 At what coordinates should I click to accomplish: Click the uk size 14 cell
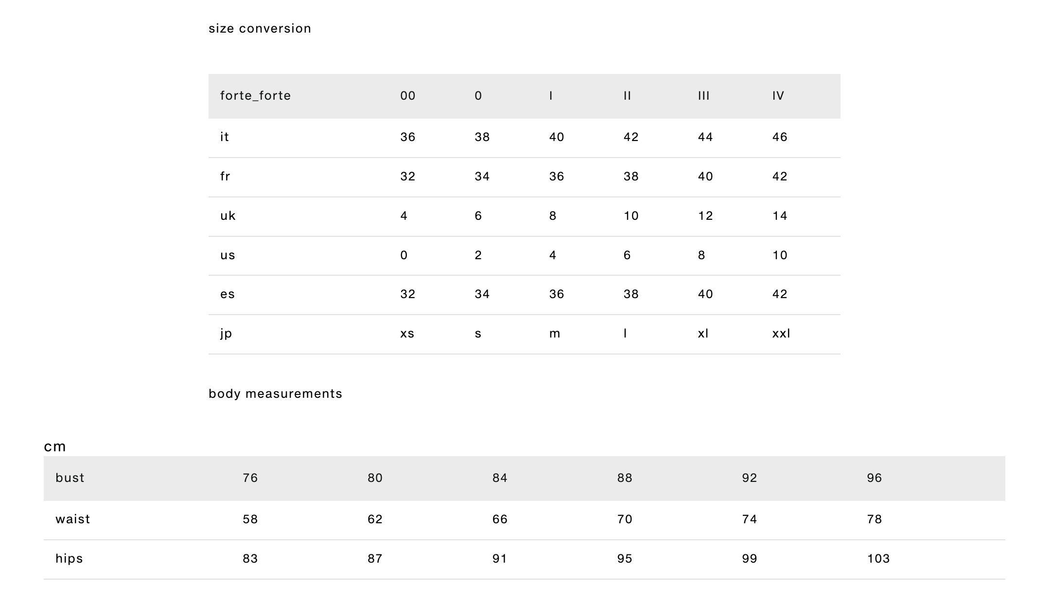[780, 216]
